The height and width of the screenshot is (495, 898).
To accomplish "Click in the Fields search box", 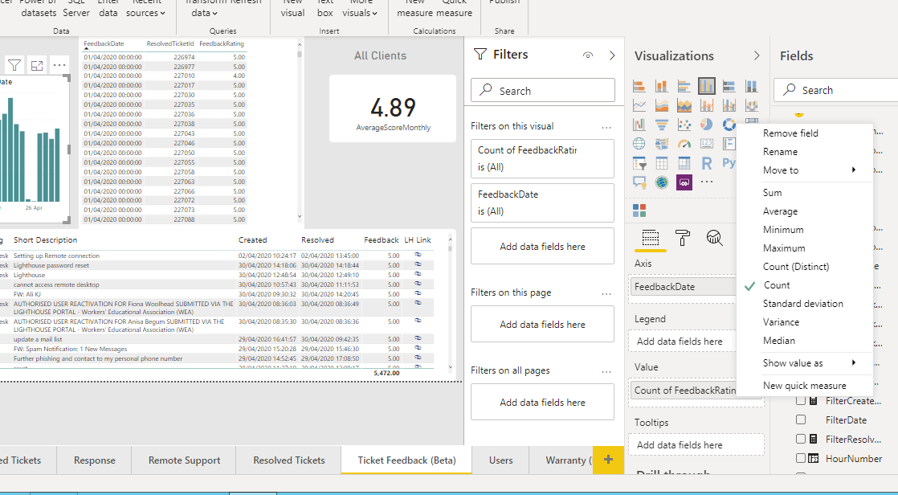I will click(835, 90).
